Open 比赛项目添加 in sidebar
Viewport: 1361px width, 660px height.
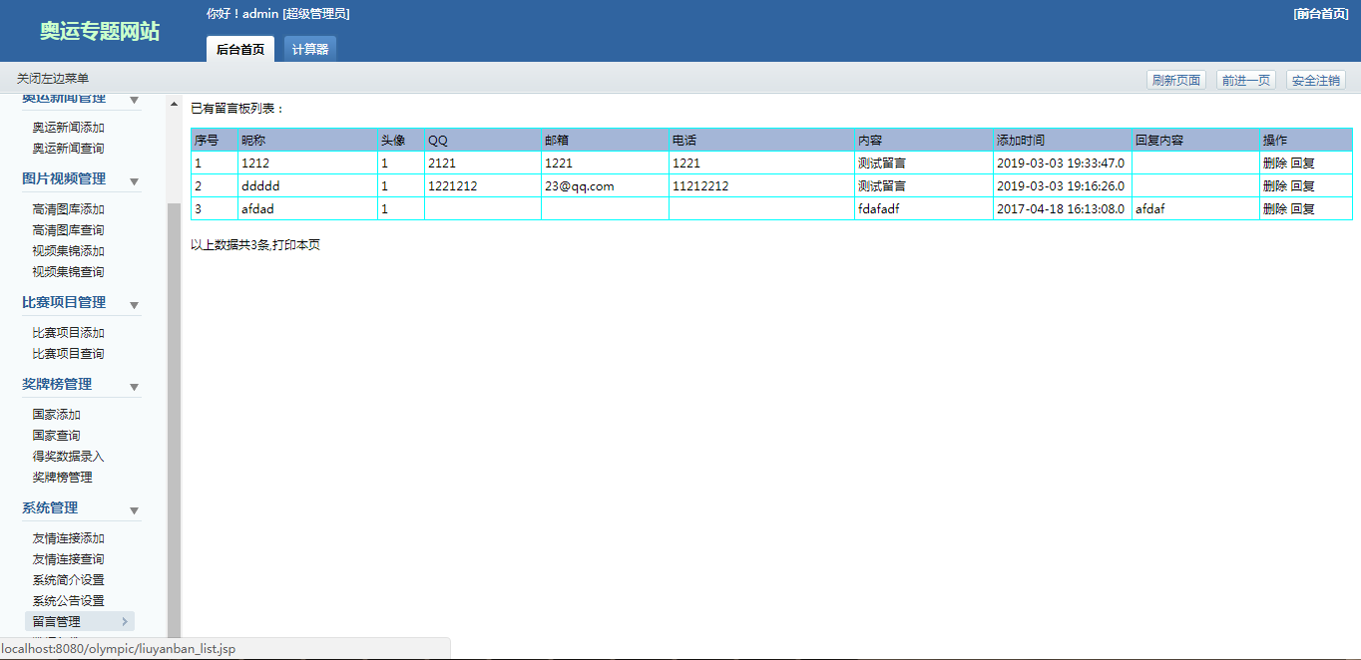pos(68,333)
